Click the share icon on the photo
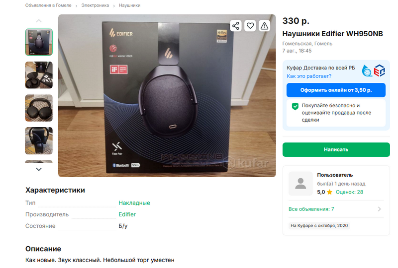This screenshot has height=268, width=398. [x=236, y=26]
